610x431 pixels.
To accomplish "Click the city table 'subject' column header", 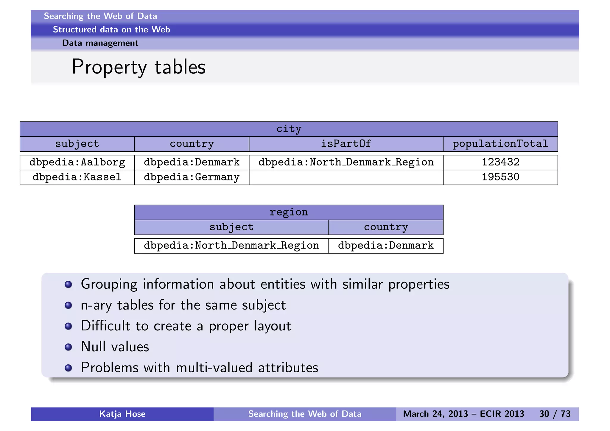I will tap(77, 144).
